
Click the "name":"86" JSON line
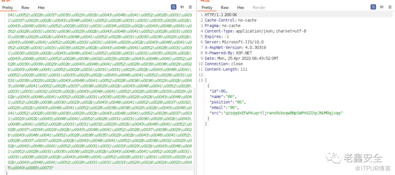[x=223, y=96]
